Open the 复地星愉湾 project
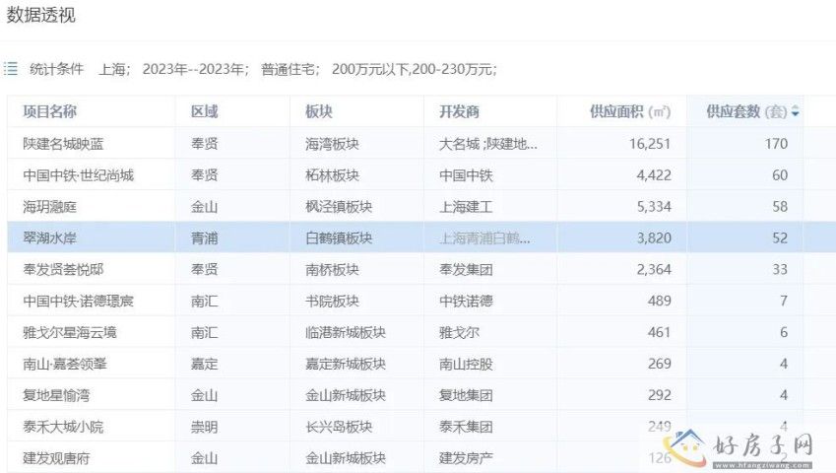Screen dimensions: 836x473 point(56,395)
